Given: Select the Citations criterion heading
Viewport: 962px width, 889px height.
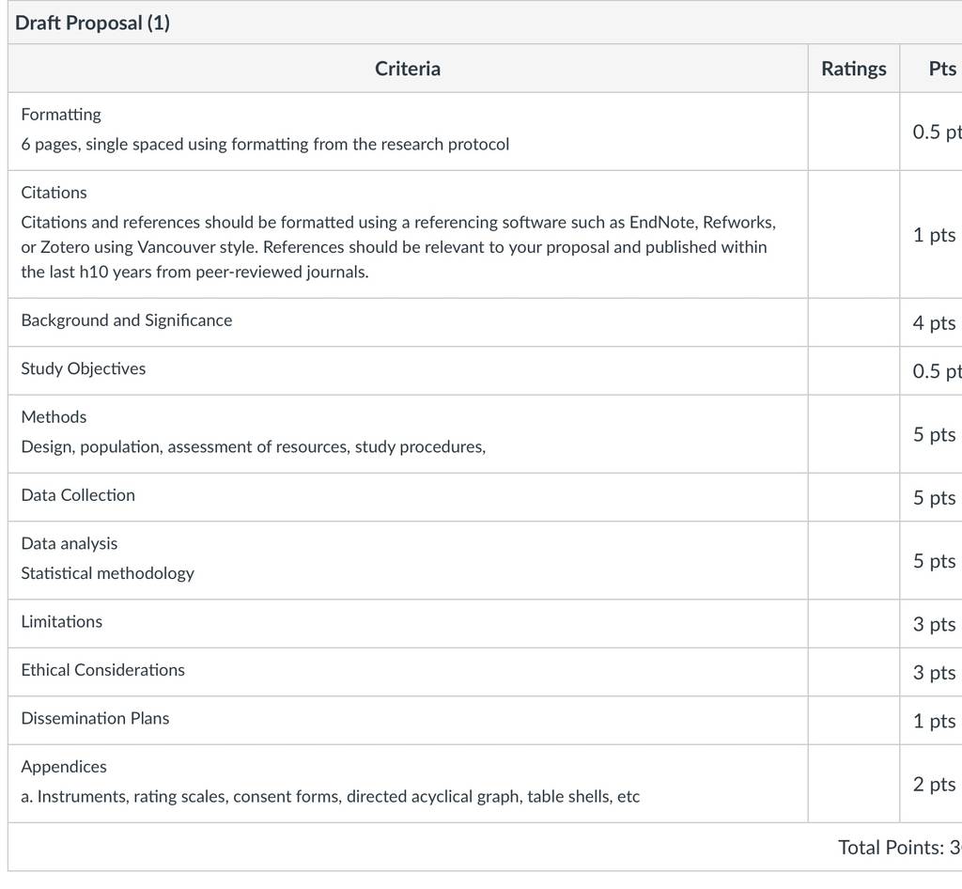Looking at the screenshot, I should [54, 193].
